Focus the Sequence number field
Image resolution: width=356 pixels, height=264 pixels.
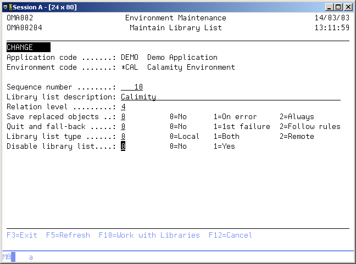(x=132, y=87)
